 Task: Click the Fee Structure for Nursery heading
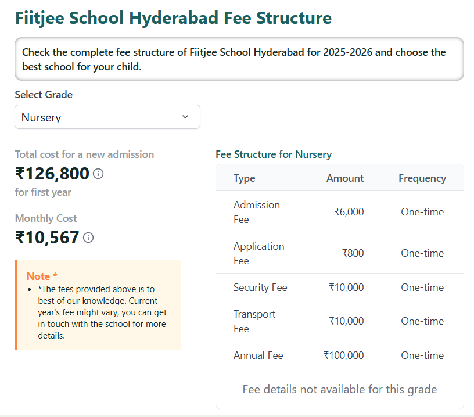(x=274, y=154)
